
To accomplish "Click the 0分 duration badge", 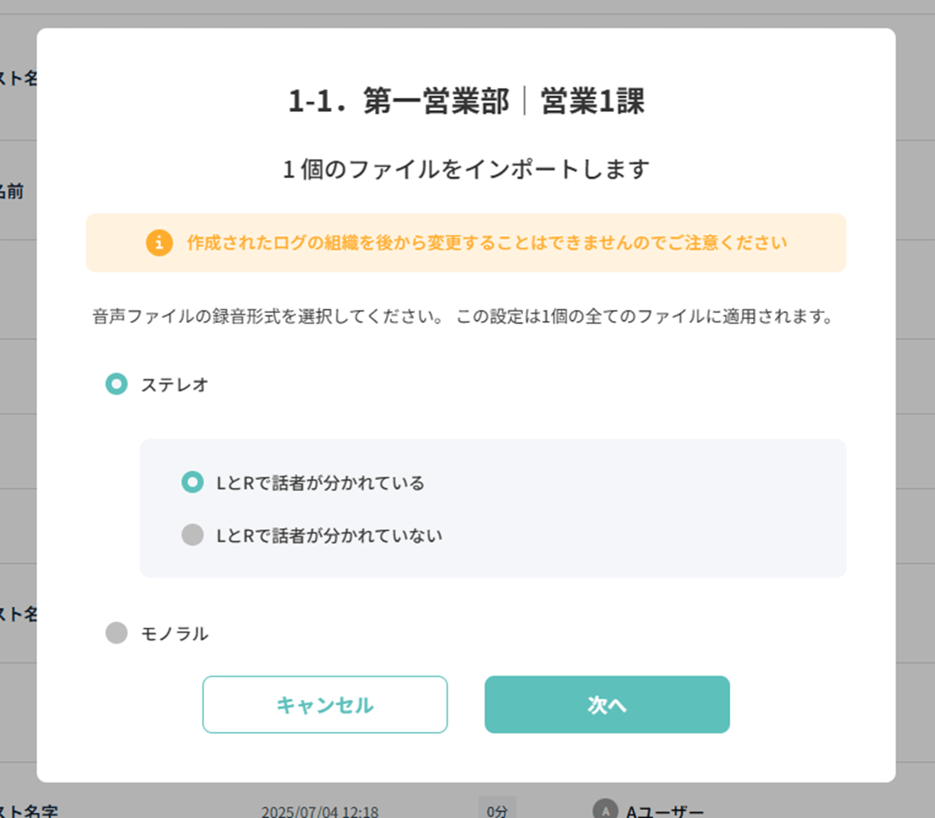I will pos(497,809).
